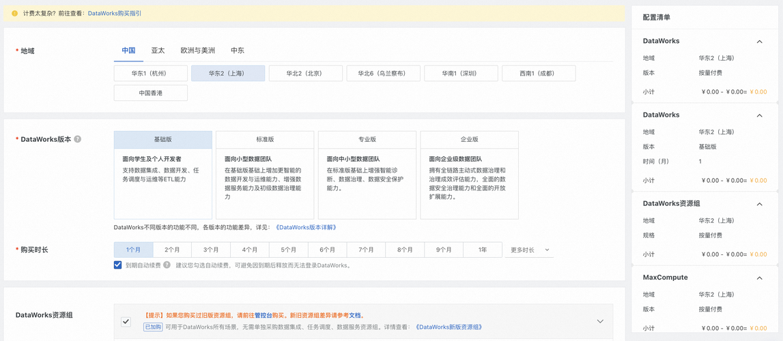The width and height of the screenshot is (783, 341).
Task: Select 1年 purchase duration
Action: [483, 250]
